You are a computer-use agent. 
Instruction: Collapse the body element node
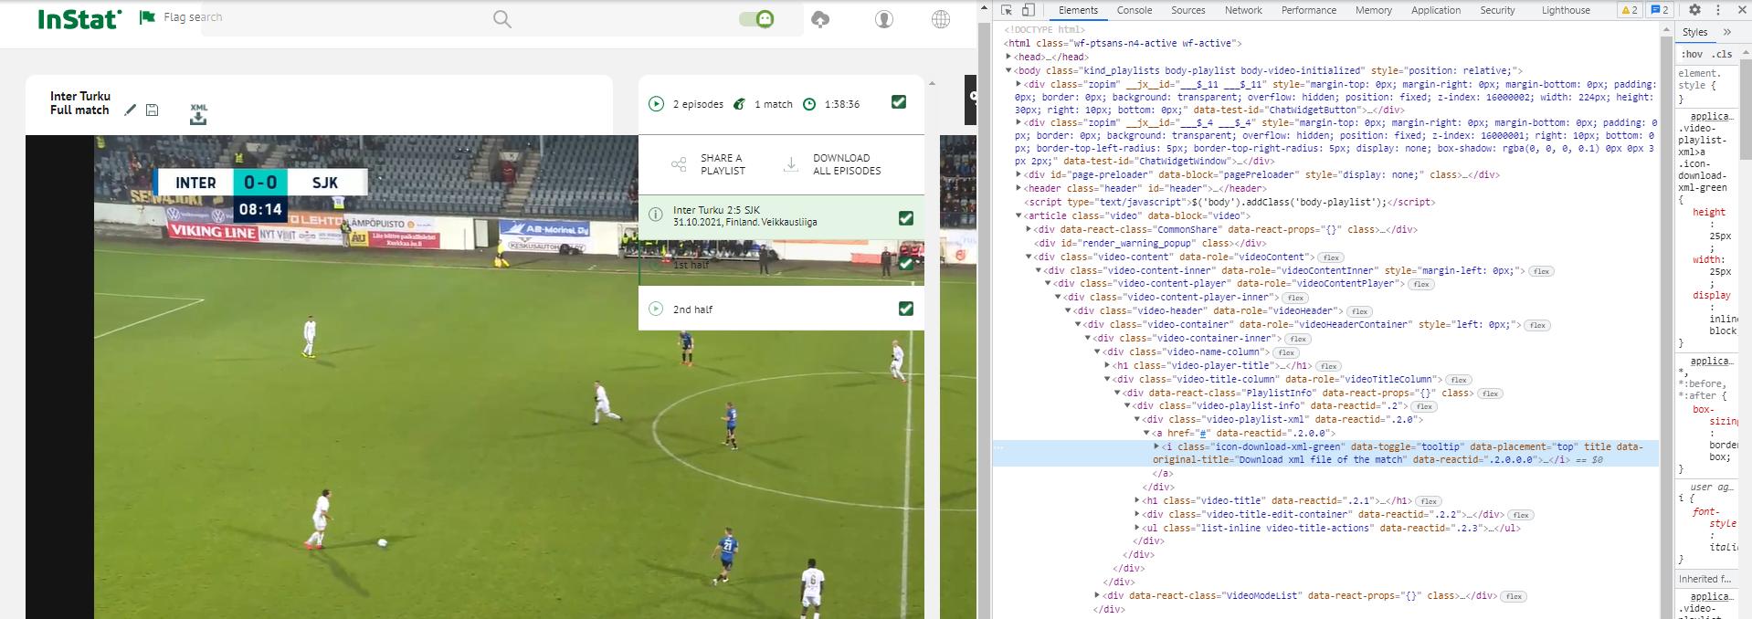click(1009, 70)
